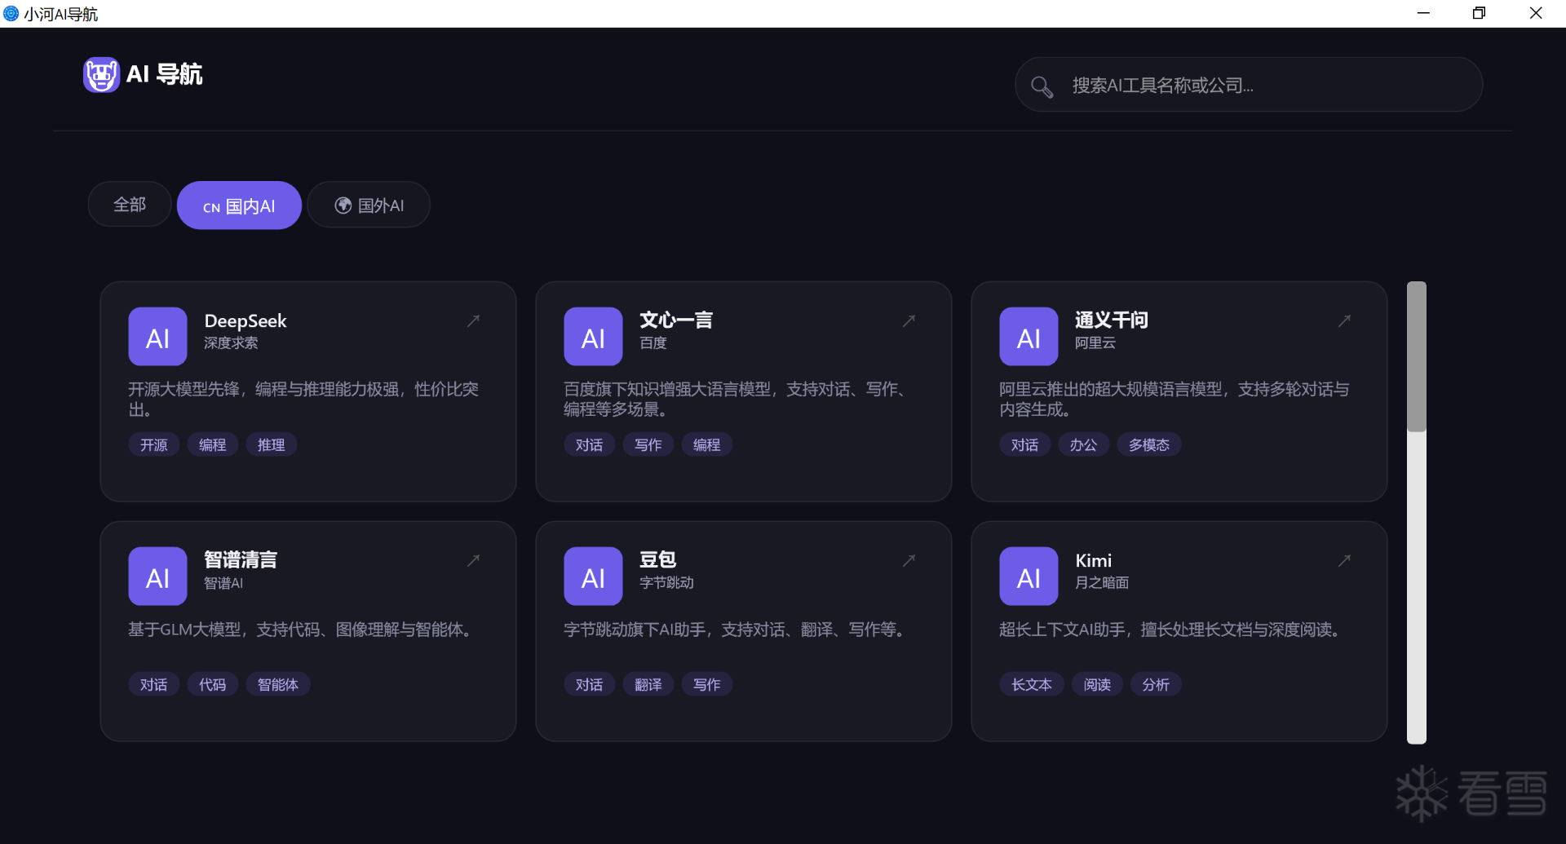
Task: Click the Kimi AI logo tile
Action: 1029,577
